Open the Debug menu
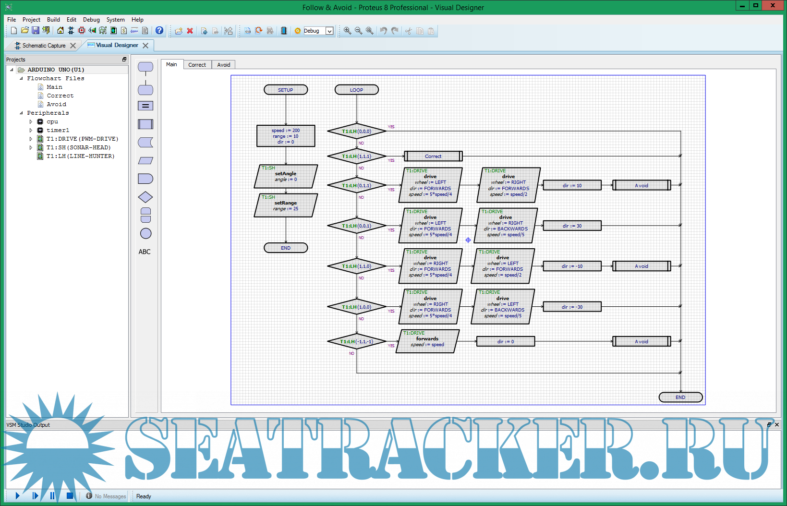Viewport: 787px width, 506px height. click(x=91, y=20)
